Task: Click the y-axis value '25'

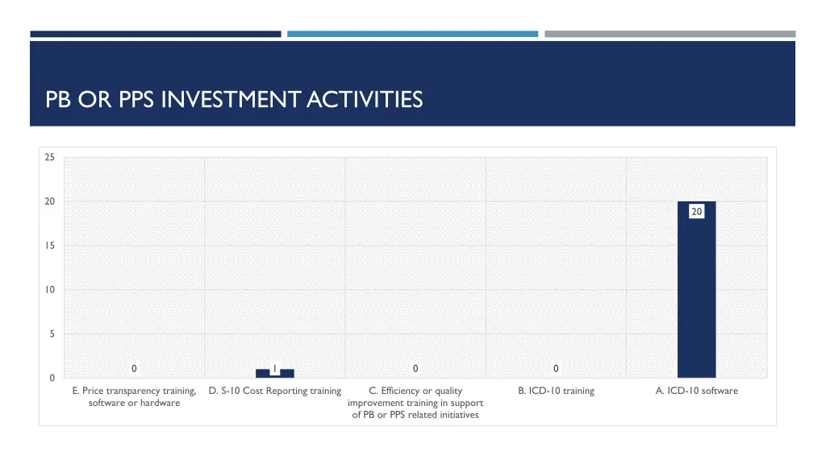Action: (x=49, y=157)
